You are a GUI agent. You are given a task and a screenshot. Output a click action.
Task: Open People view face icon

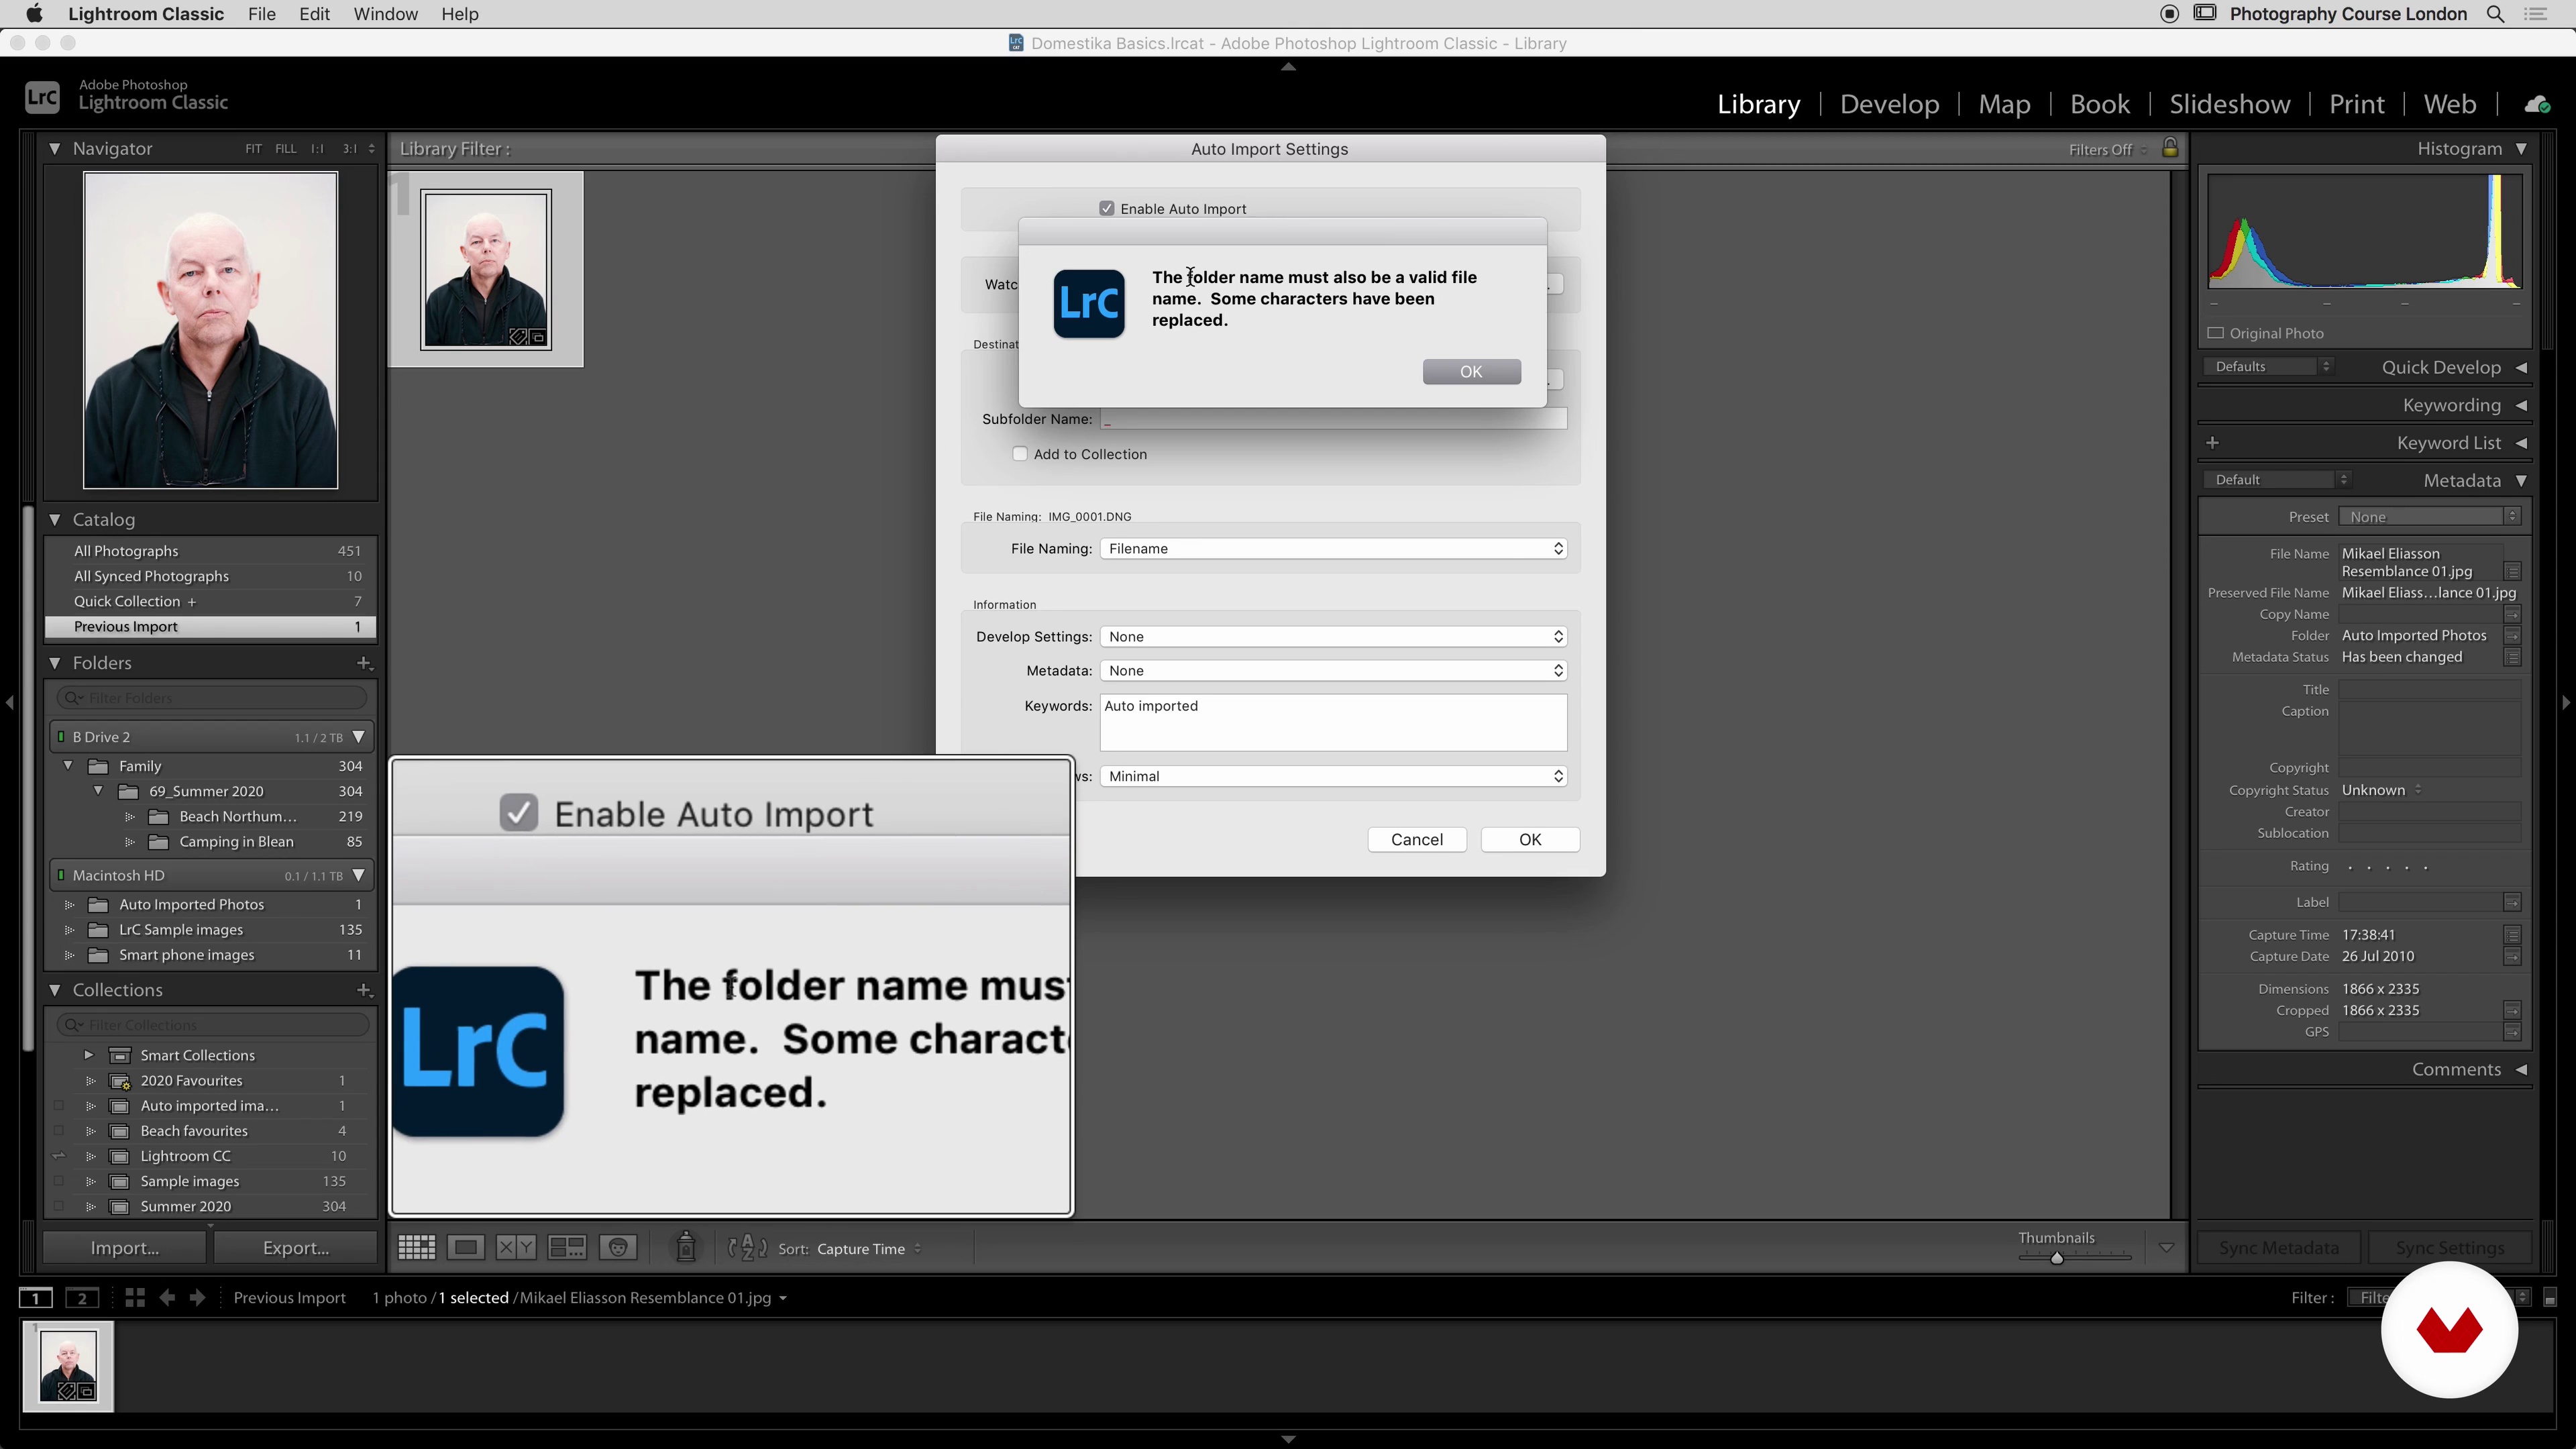[619, 1247]
